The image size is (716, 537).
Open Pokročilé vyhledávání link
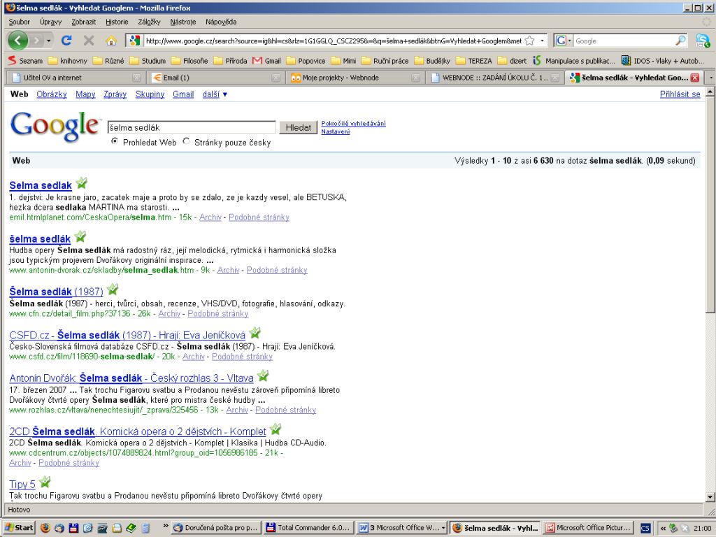[x=353, y=123]
